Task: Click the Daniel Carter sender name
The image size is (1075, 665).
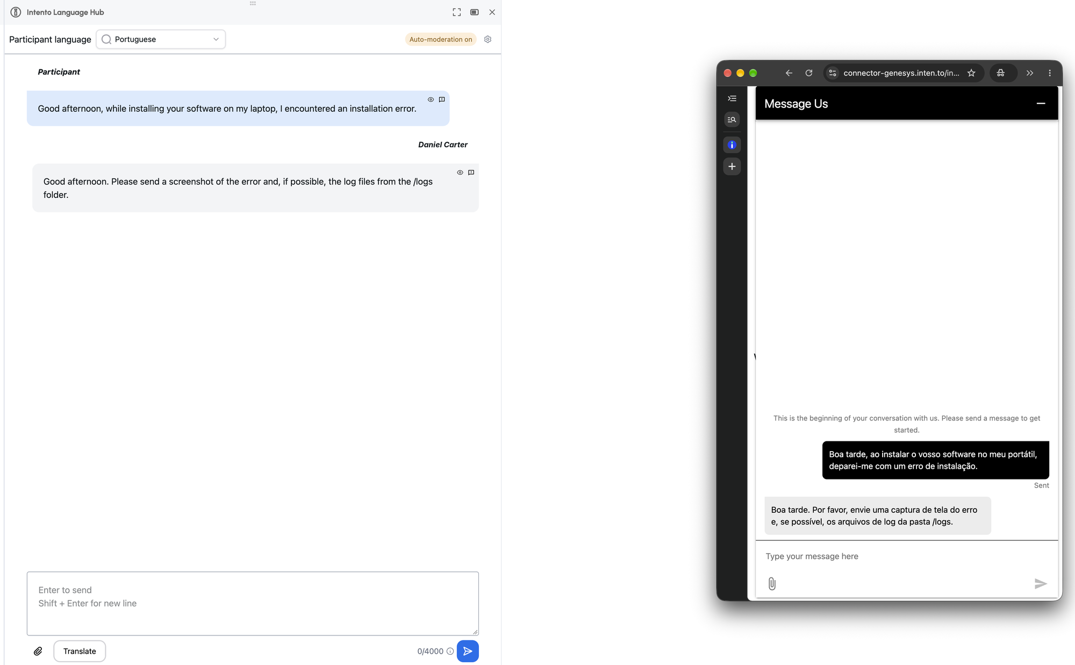Action: coord(443,145)
